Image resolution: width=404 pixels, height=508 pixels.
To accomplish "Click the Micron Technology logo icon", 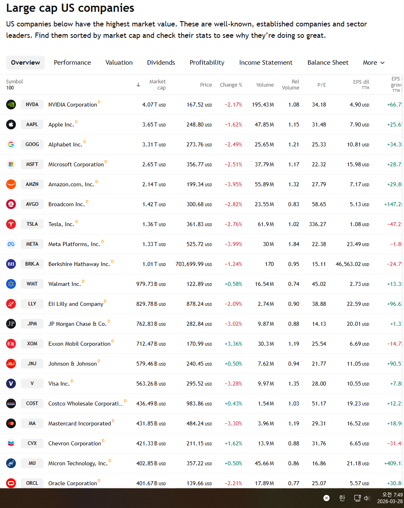I will (11, 463).
